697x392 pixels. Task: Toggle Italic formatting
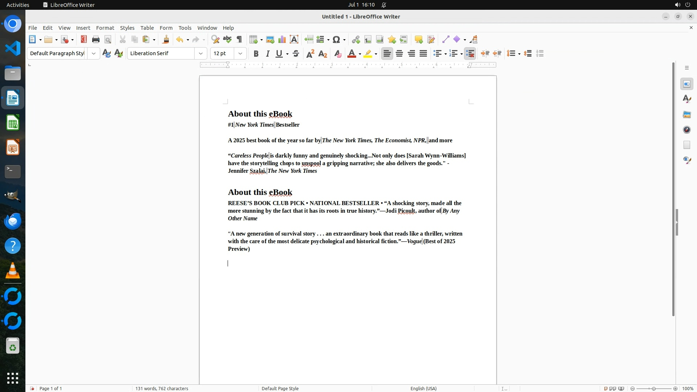(268, 54)
